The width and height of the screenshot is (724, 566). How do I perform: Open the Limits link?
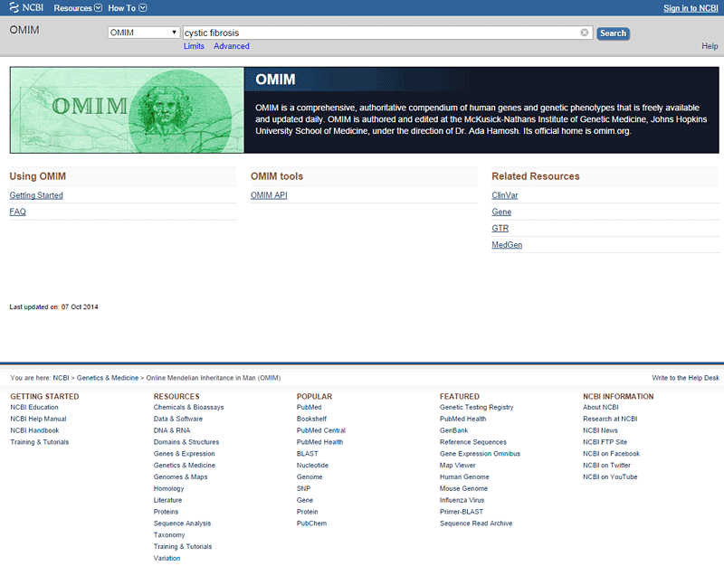[x=194, y=46]
